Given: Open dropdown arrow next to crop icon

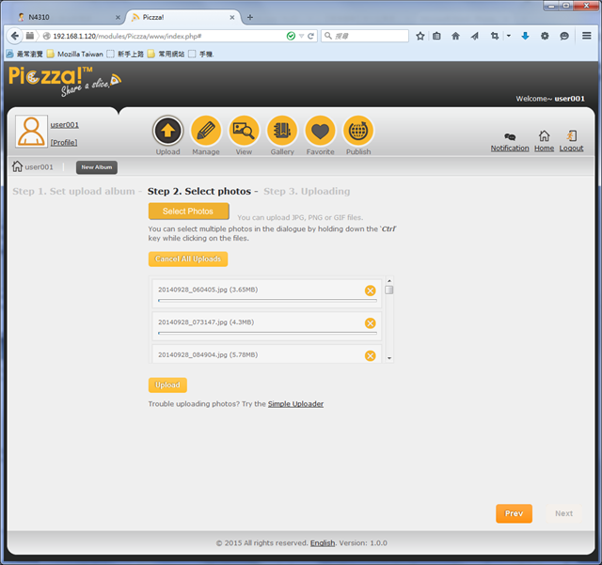Looking at the screenshot, I should click(509, 36).
